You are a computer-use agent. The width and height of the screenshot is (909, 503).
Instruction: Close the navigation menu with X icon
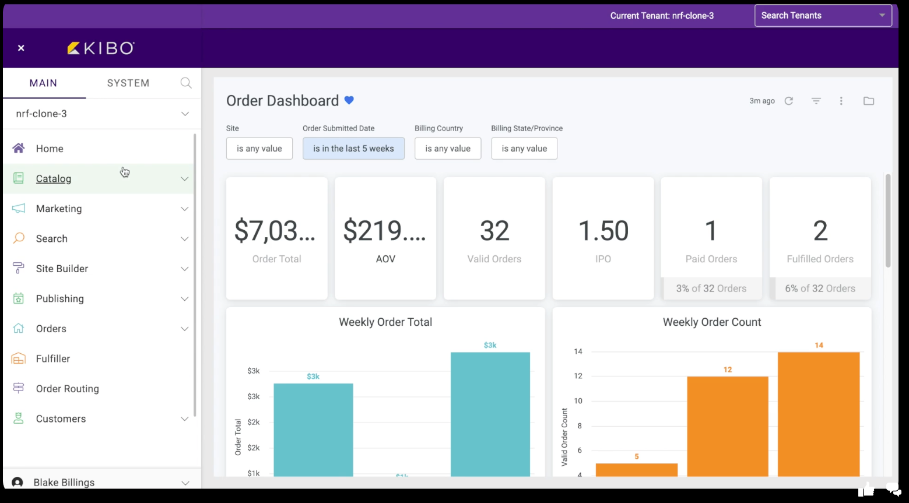point(21,48)
